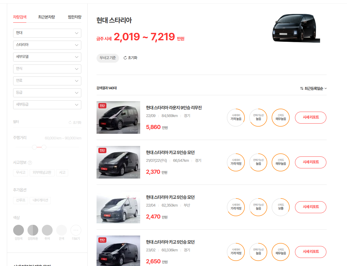Screen dimensions: 347x266
Task: Click the left handle of the 주행거리 slider
Action: point(34,147)
